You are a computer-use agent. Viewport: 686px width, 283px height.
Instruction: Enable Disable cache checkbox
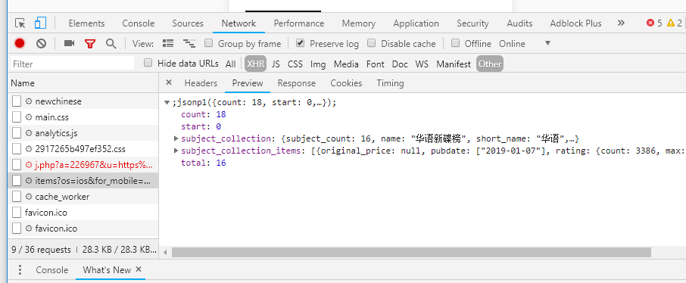[x=372, y=43]
